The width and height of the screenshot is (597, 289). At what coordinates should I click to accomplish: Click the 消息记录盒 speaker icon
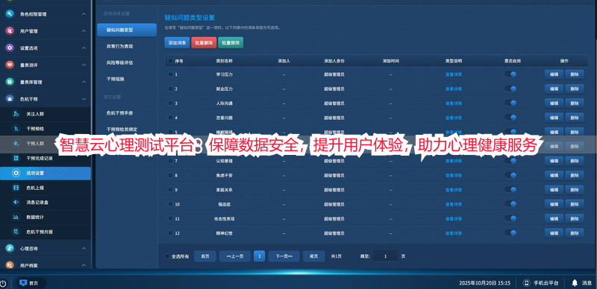16,203
